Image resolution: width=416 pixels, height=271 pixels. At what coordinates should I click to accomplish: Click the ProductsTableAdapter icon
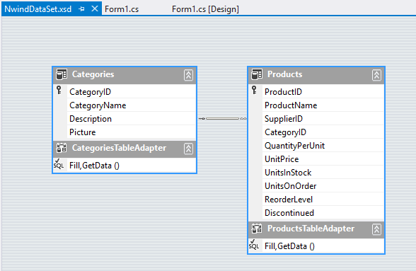(257, 229)
